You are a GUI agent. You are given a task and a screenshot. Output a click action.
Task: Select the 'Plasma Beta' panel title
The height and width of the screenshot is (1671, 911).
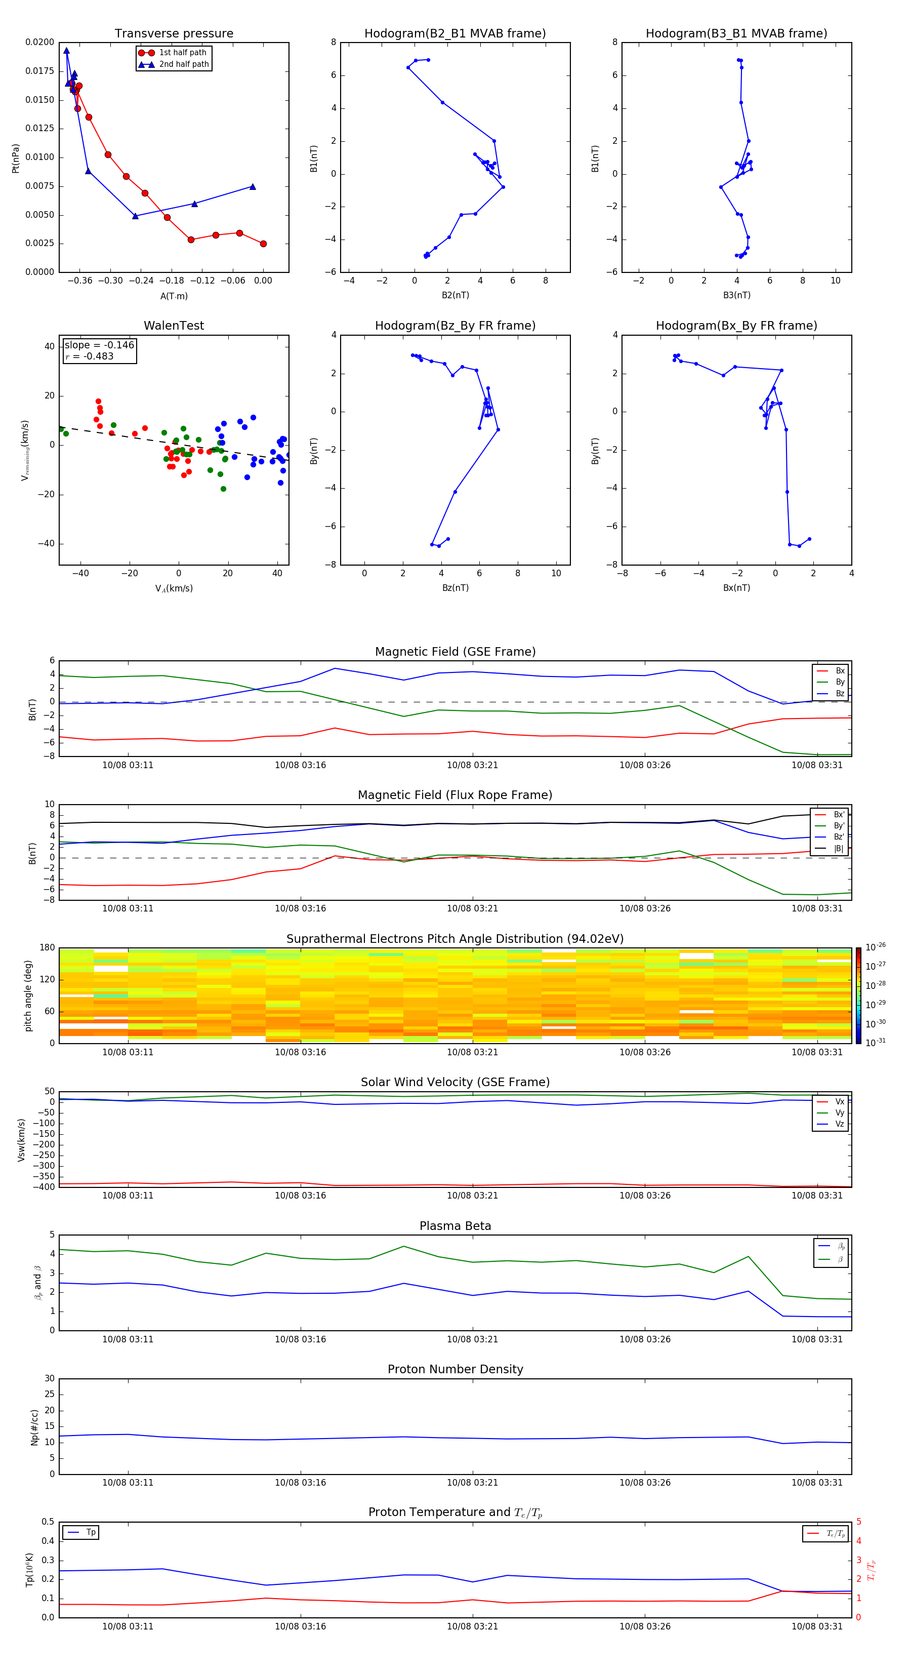[x=455, y=1226]
